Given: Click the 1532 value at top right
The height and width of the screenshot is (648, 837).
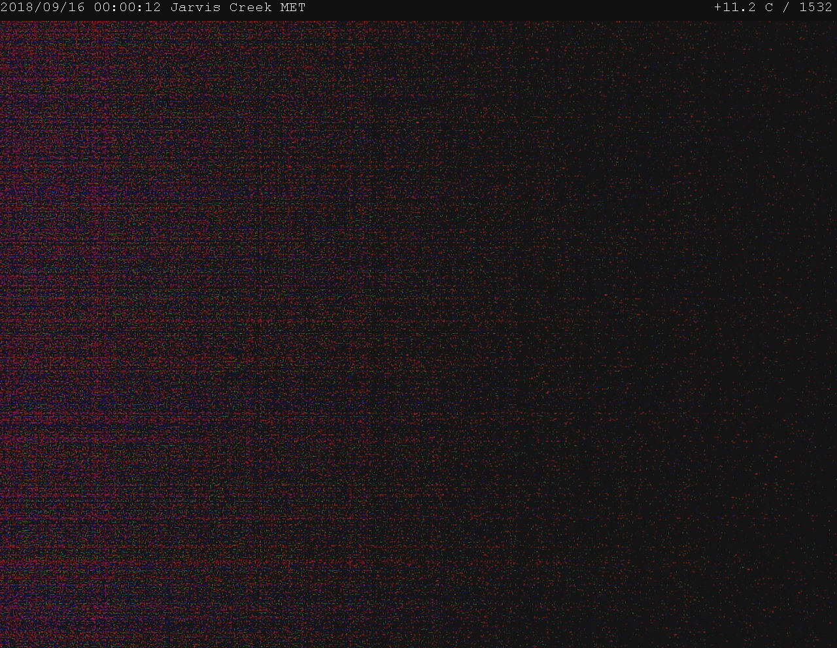Looking at the screenshot, I should click(x=815, y=8).
